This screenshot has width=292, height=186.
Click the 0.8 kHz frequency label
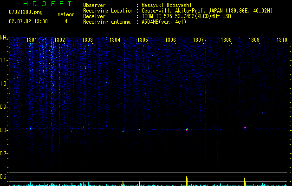[4, 130]
